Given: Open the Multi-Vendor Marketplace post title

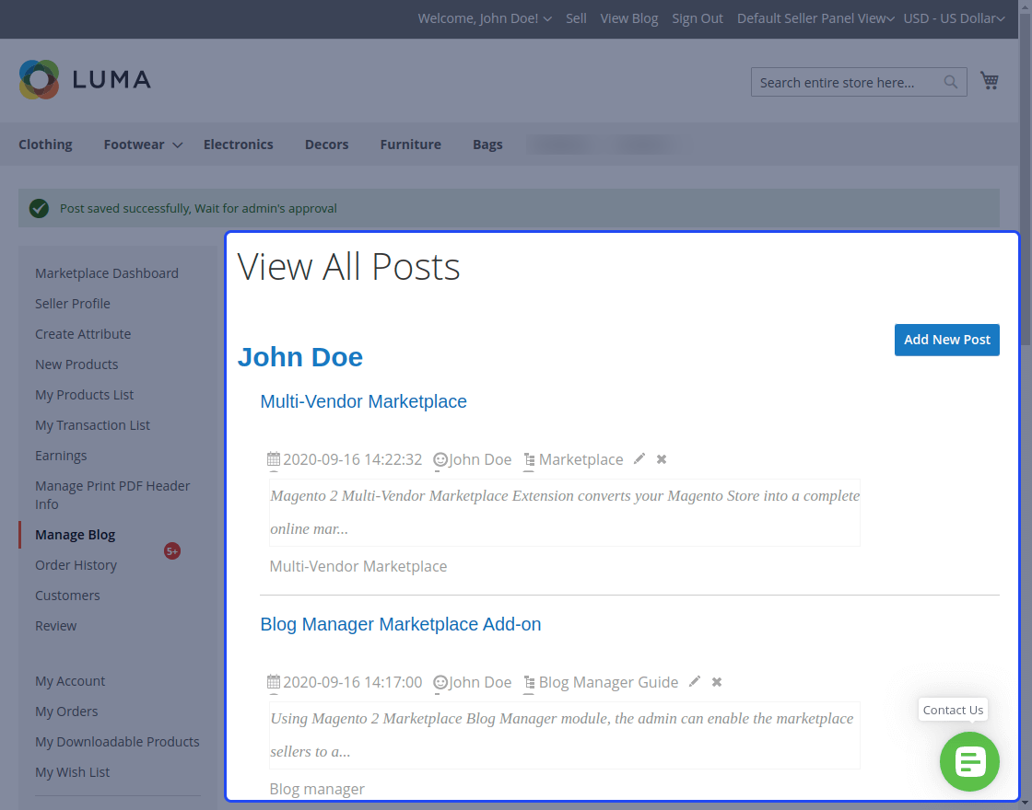Looking at the screenshot, I should [363, 401].
